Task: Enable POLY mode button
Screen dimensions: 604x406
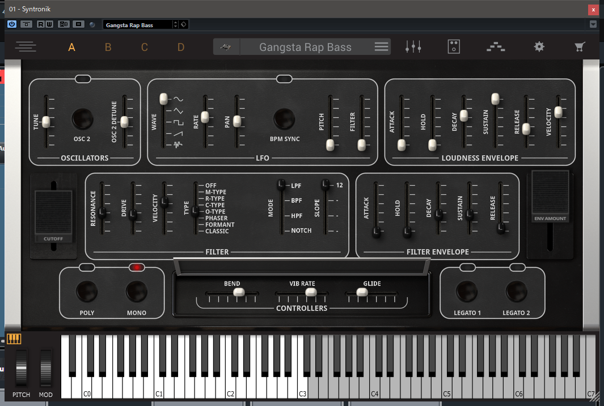Action: (87, 292)
